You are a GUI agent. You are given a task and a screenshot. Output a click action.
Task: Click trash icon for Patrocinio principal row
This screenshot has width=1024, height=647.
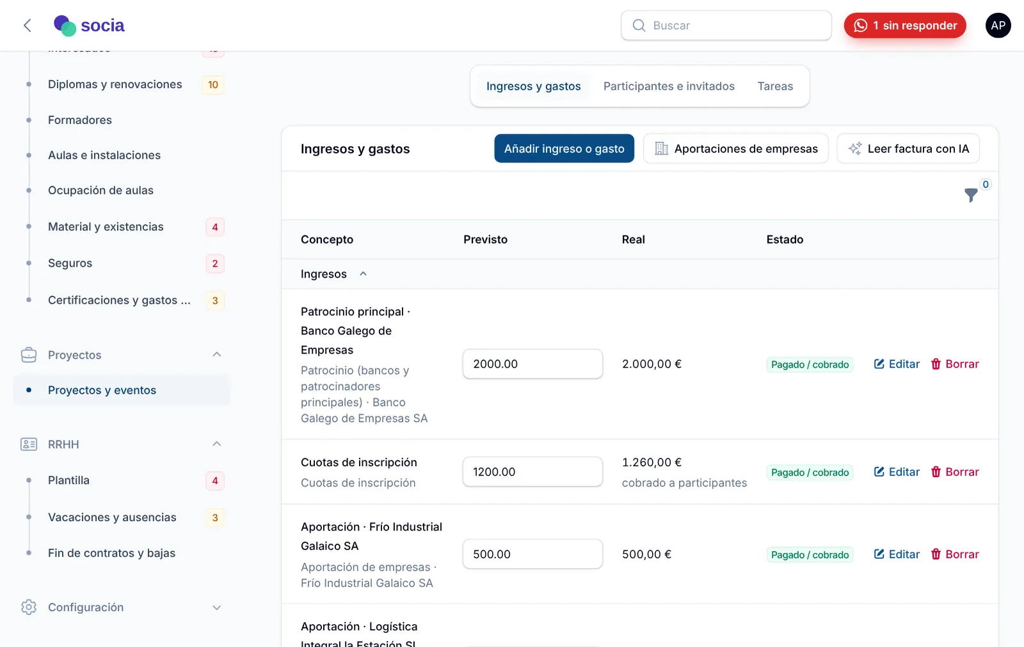point(936,364)
